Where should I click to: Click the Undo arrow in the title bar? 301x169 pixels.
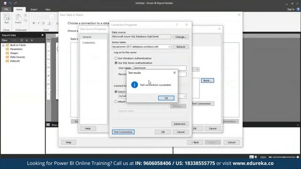[10, 3]
